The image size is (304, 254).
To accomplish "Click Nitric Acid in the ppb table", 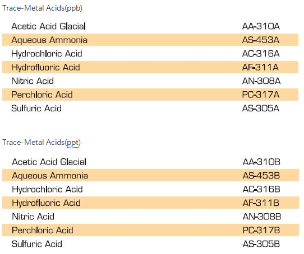I will point(33,81).
